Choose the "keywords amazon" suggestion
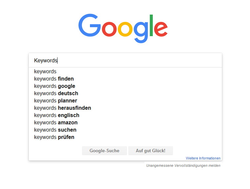 point(125,123)
